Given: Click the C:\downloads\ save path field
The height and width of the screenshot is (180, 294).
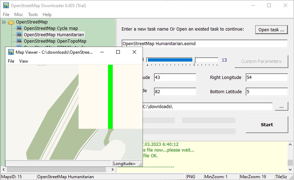Looking at the screenshot, I should 207,107.
